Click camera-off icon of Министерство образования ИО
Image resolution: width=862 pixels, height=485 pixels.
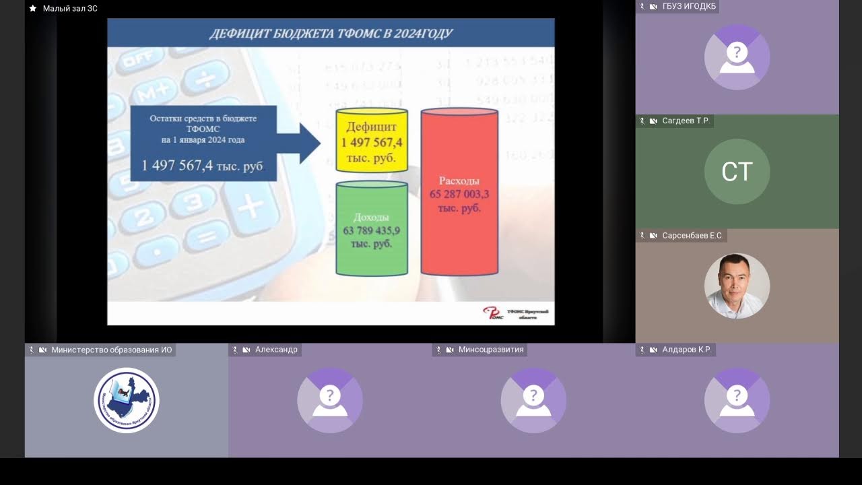tap(42, 350)
